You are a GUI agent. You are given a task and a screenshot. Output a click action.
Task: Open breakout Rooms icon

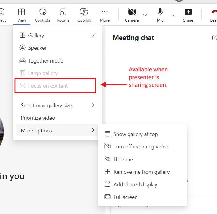click(x=63, y=15)
